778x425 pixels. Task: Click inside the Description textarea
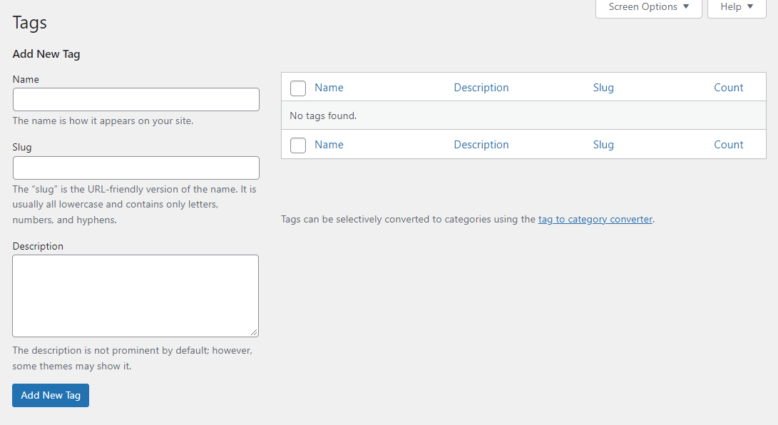(x=135, y=296)
